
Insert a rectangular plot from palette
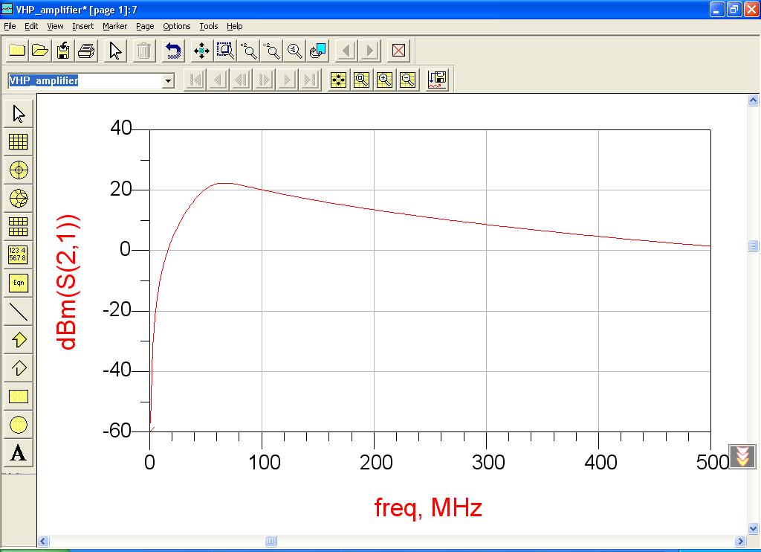[19, 142]
